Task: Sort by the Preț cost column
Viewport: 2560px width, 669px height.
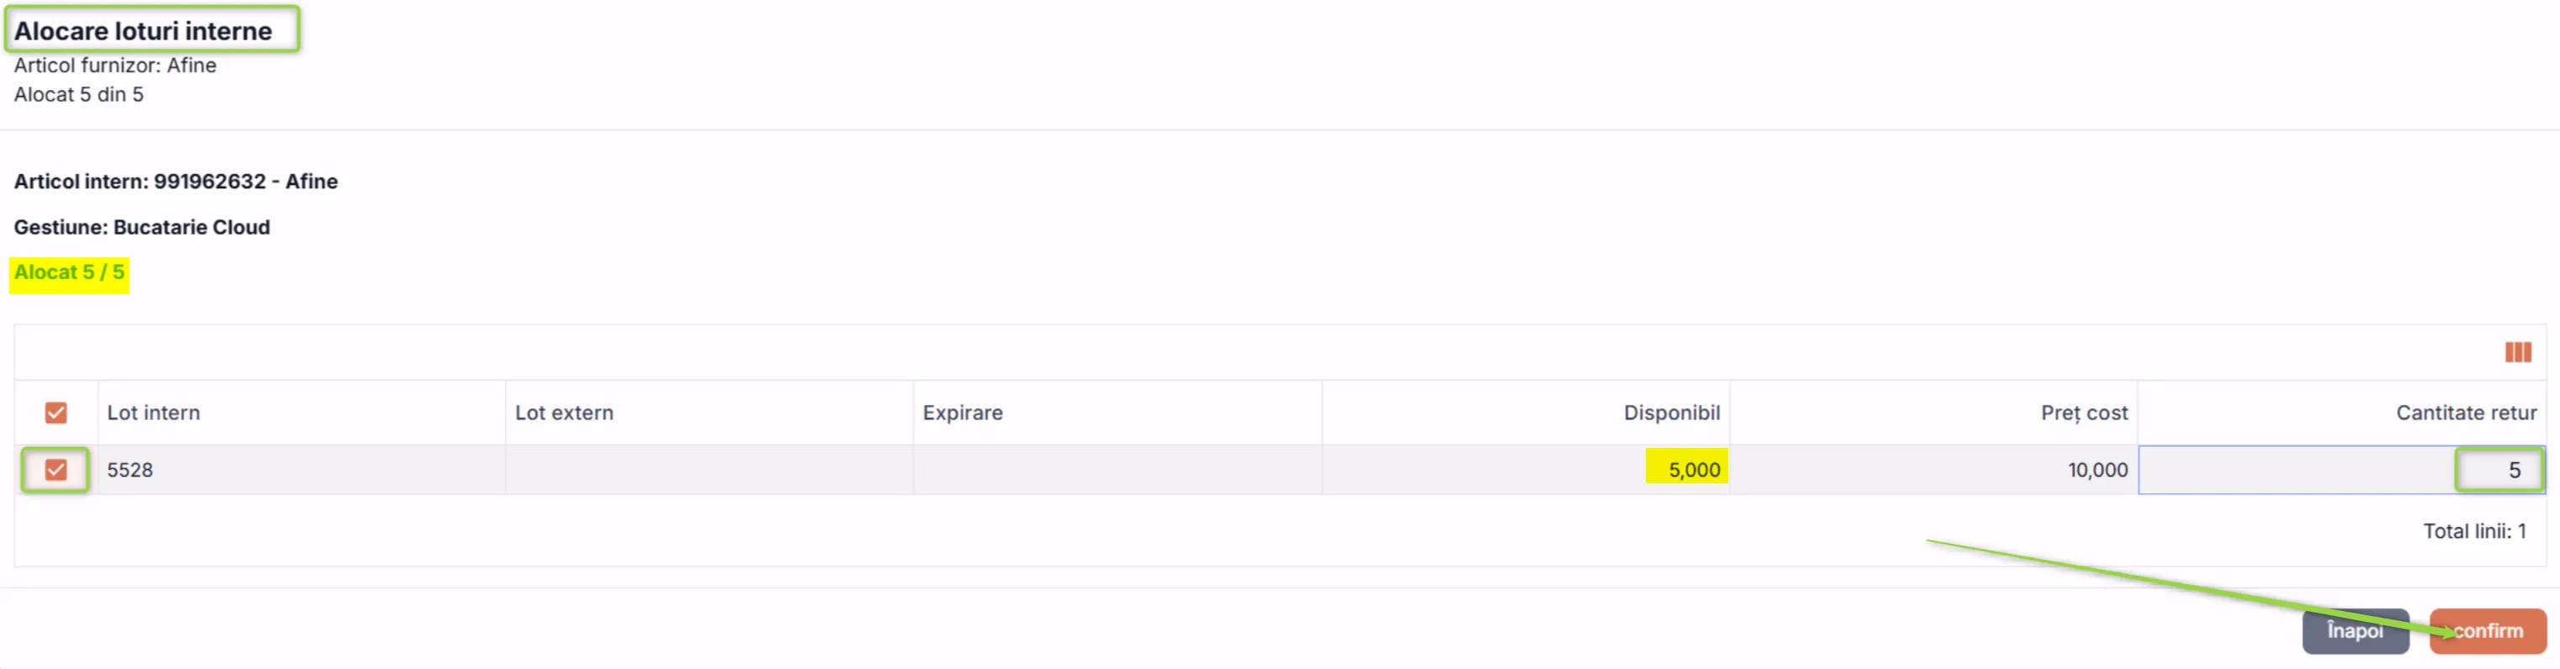Action: point(2084,413)
